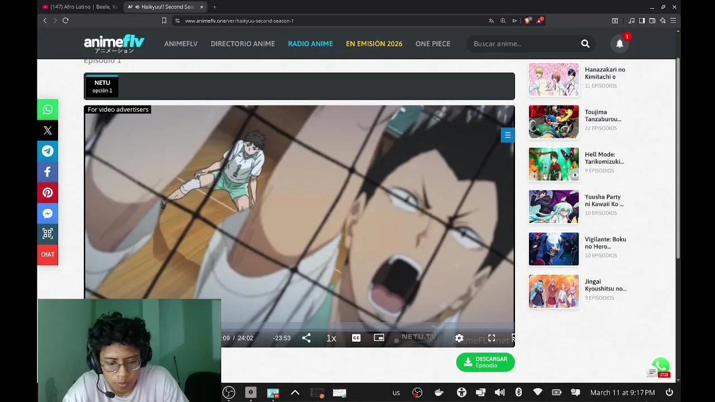Open ONE PIECE nav item

coord(433,44)
